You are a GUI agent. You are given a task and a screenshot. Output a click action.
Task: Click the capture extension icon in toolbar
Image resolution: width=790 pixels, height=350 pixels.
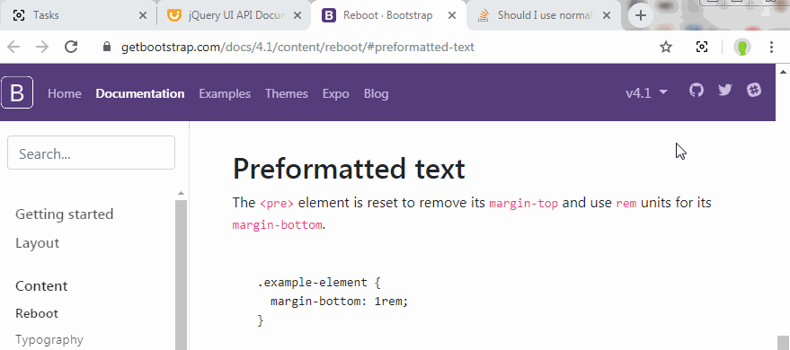[x=701, y=48]
